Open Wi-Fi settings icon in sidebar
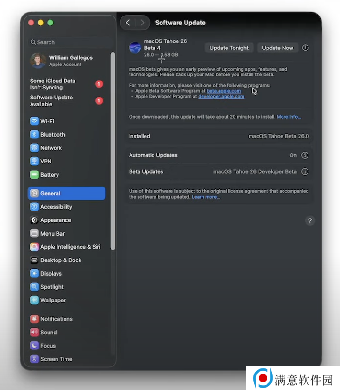The width and height of the screenshot is (340, 390). pos(34,121)
